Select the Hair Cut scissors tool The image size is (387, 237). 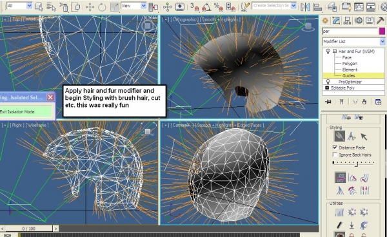coord(352,136)
